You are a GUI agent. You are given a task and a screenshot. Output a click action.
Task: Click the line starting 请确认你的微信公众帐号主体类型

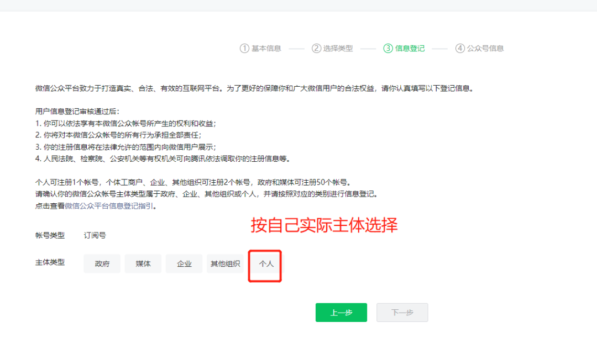coord(206,194)
